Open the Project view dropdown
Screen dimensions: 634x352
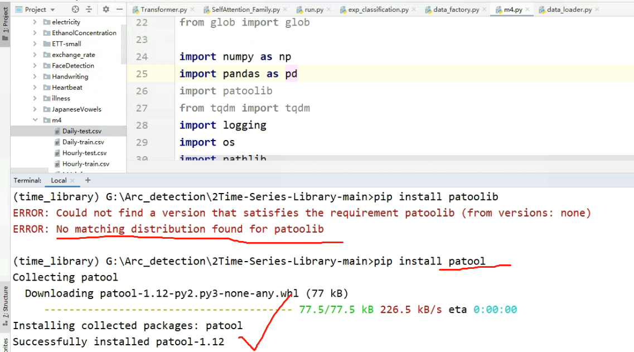coord(35,9)
